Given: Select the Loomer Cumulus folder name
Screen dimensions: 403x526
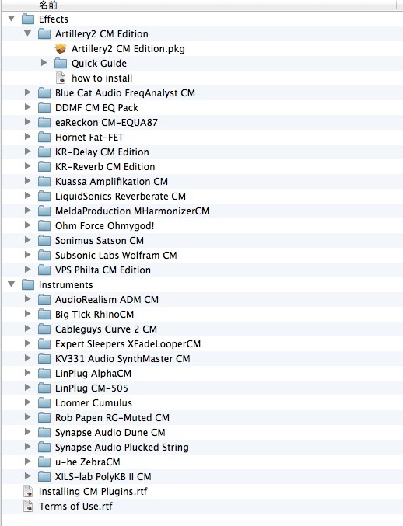Looking at the screenshot, I should 93,403.
